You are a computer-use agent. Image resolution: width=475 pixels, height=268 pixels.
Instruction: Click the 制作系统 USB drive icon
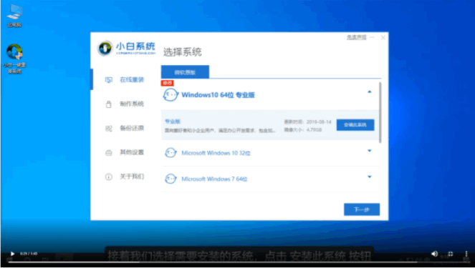point(108,104)
